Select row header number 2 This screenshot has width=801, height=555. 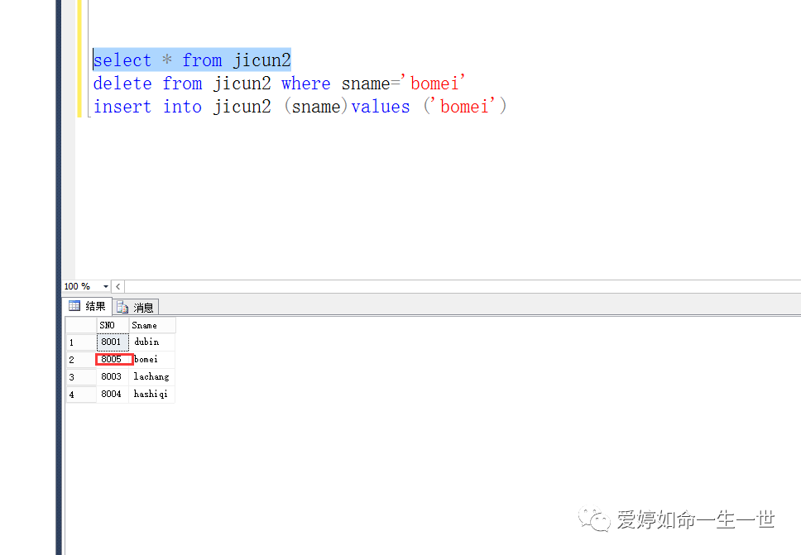coord(81,360)
